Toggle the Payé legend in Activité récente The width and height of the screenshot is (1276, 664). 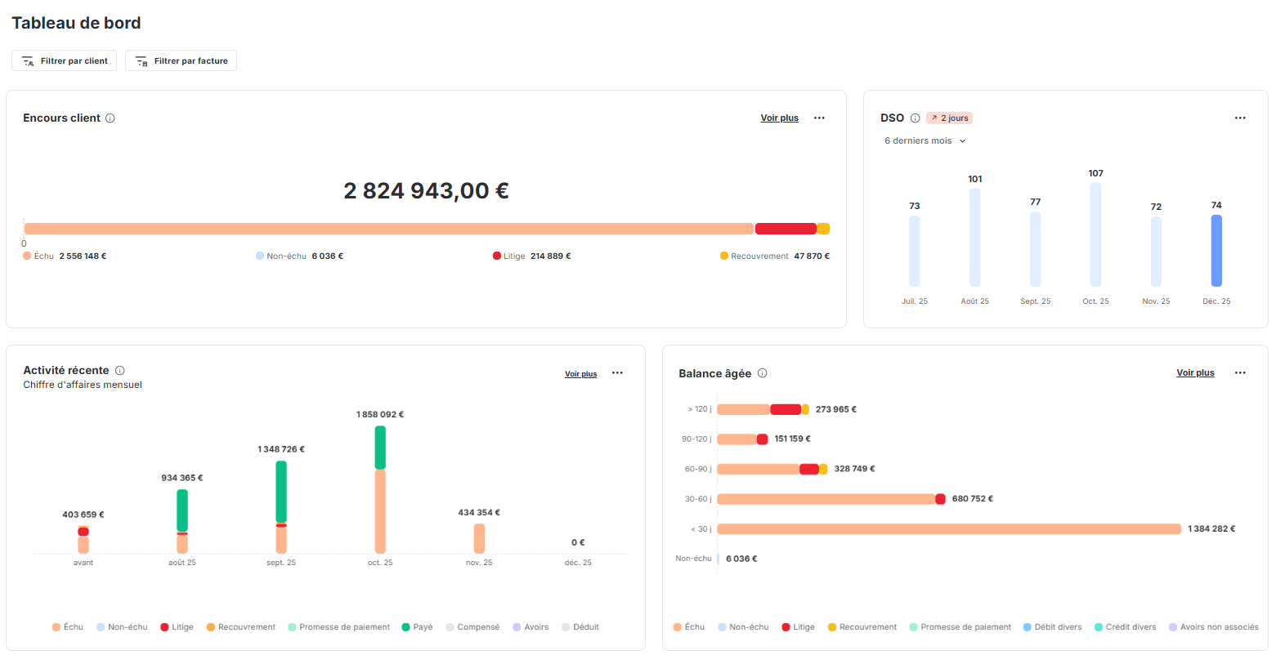417,626
